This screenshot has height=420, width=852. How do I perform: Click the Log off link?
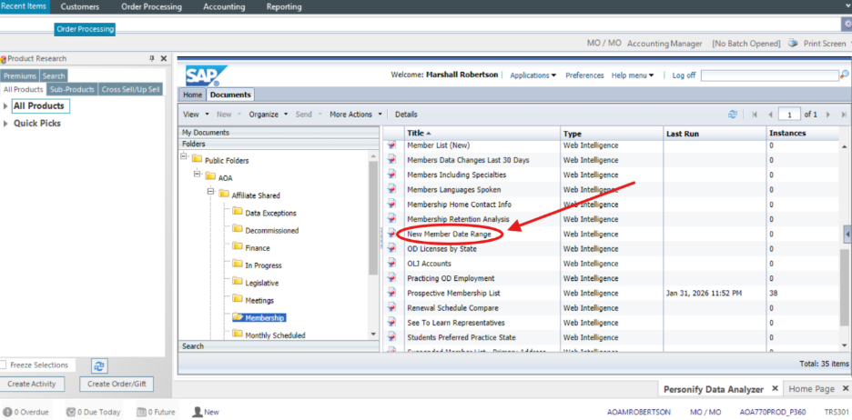point(684,75)
